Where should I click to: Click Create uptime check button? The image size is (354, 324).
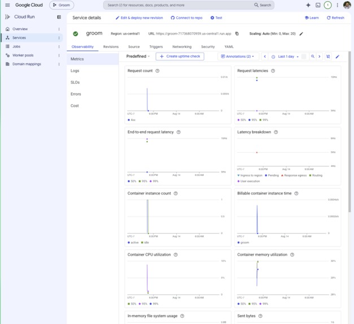point(180,57)
